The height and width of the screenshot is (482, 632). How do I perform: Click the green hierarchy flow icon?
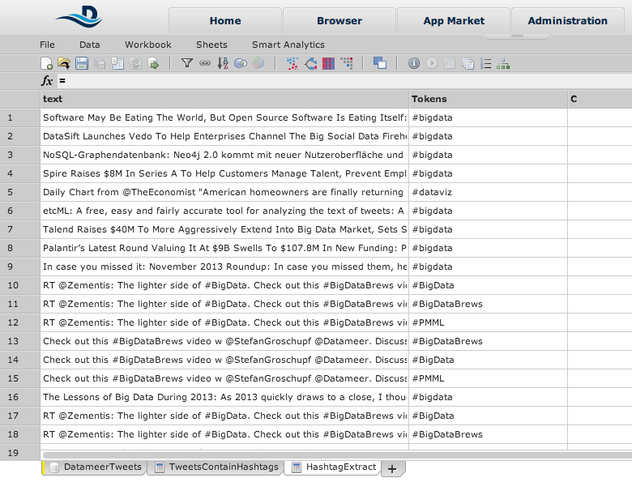(503, 64)
